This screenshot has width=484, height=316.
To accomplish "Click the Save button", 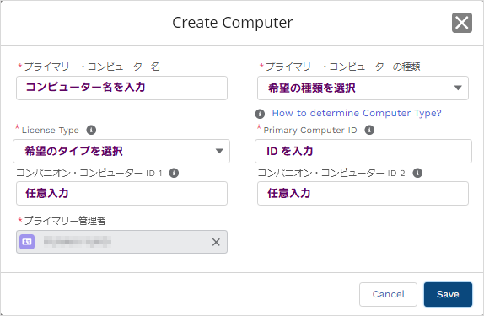I will coord(448,294).
